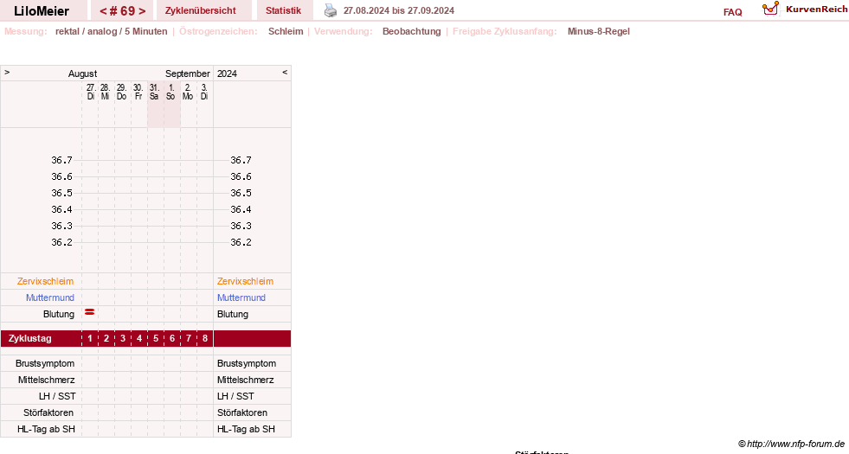The height and width of the screenshot is (454, 849).
Task: Click the left orange Zervixschleim label
Action: pyautogui.click(x=46, y=281)
